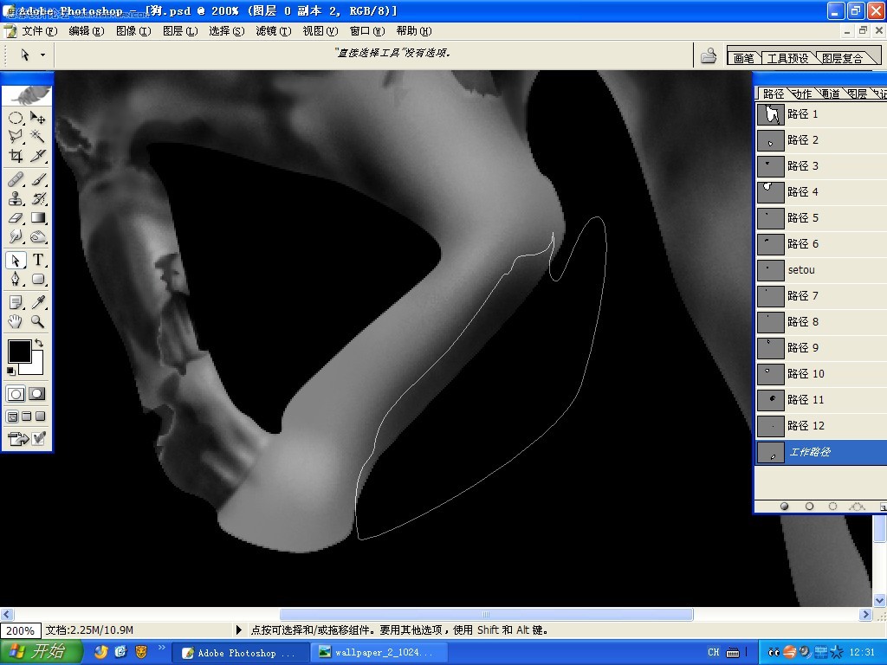Swap foreground and background colors
The height and width of the screenshot is (665, 887).
click(x=38, y=343)
